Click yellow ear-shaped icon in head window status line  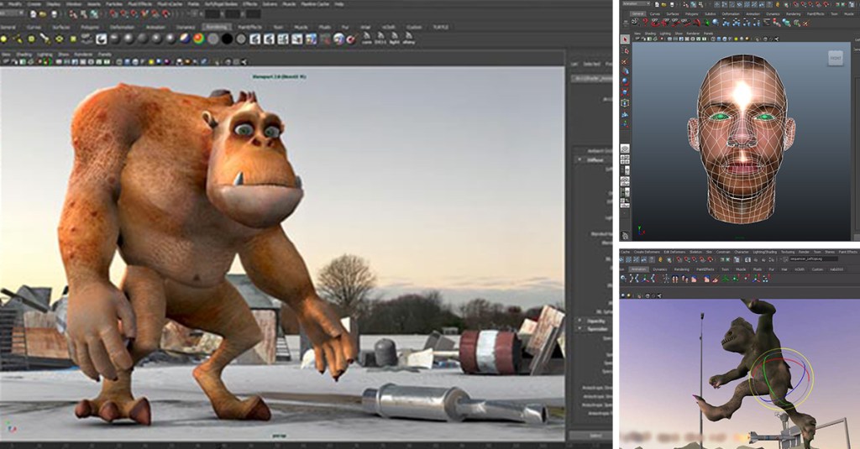tap(778, 4)
